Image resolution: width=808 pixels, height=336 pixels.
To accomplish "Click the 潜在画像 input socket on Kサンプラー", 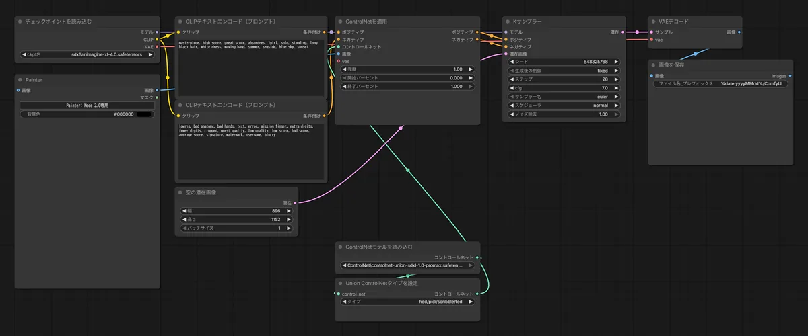I will 506,54.
